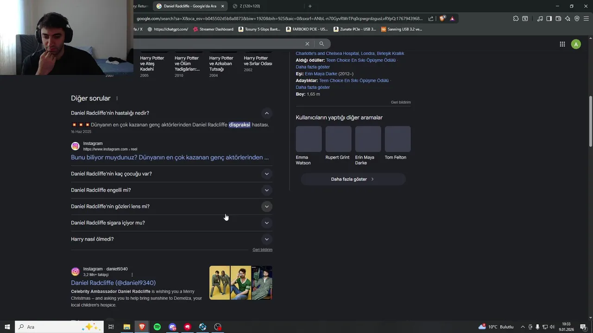Open the 'Erin Maya Darke' spouse link
Screen dimensions: 593x333
pos(321,74)
